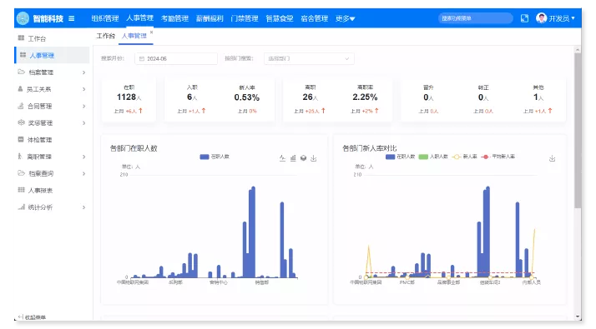This screenshot has width=596, height=329.
Task: Open 人事管理 in the top nav
Action: pos(139,17)
